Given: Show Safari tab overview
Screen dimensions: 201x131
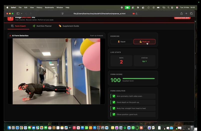Looking at the screenshot, I should 191,13.
